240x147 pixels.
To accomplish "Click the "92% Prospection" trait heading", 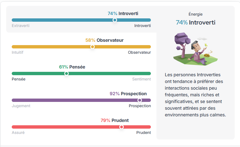I will point(128,94).
